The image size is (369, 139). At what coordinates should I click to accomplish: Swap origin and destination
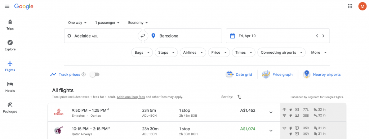pos(143,36)
